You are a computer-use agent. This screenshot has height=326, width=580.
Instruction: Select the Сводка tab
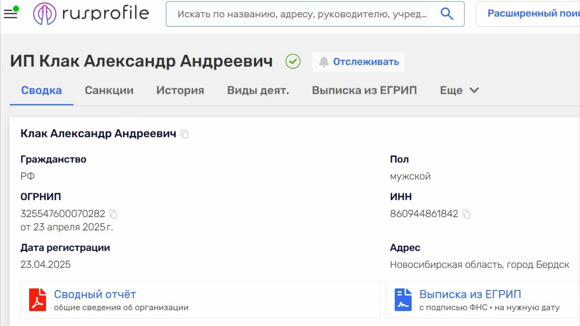click(x=41, y=90)
